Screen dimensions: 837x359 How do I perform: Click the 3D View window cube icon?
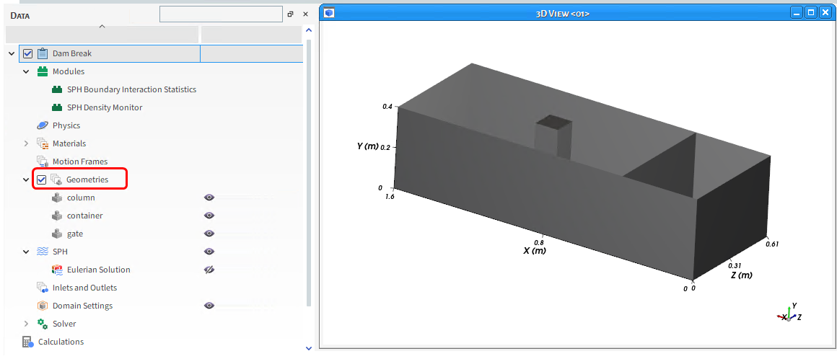[329, 13]
